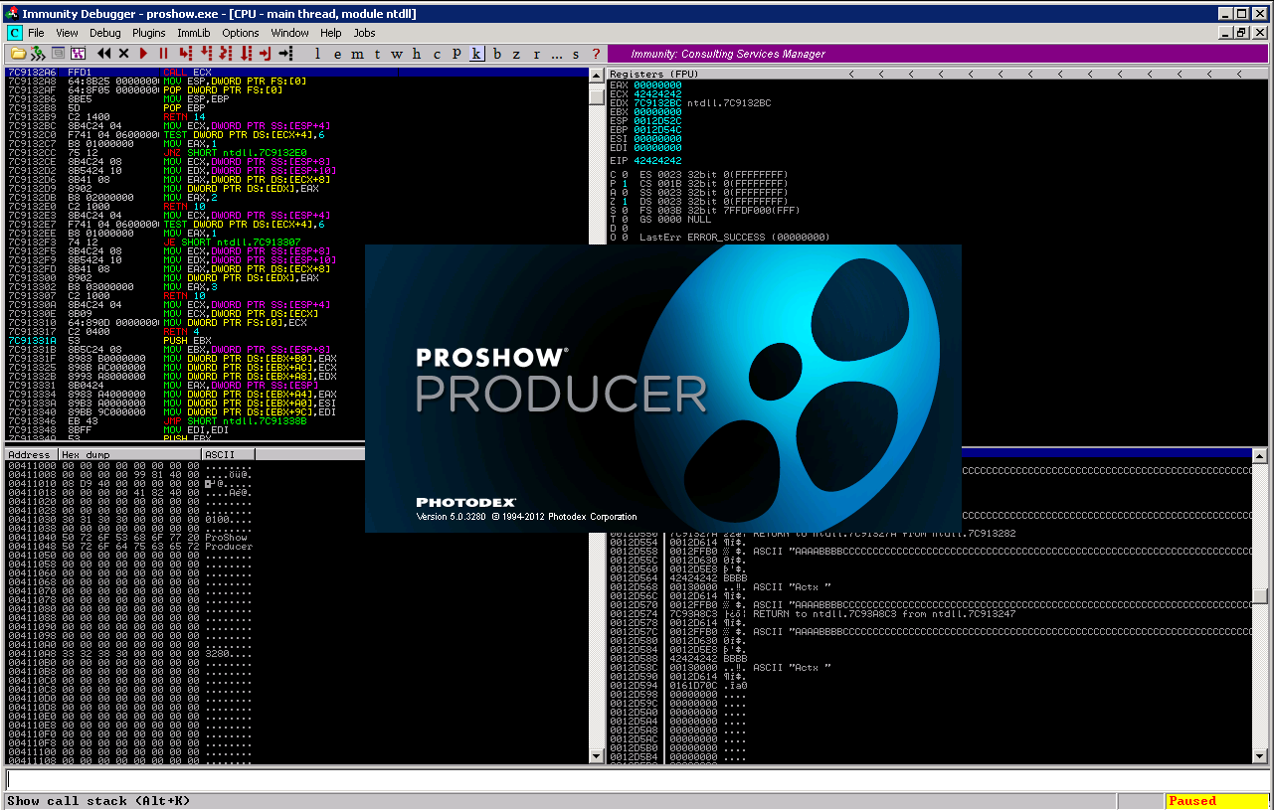
Task: Select the ESP register value 0012D52C
Action: [657, 121]
